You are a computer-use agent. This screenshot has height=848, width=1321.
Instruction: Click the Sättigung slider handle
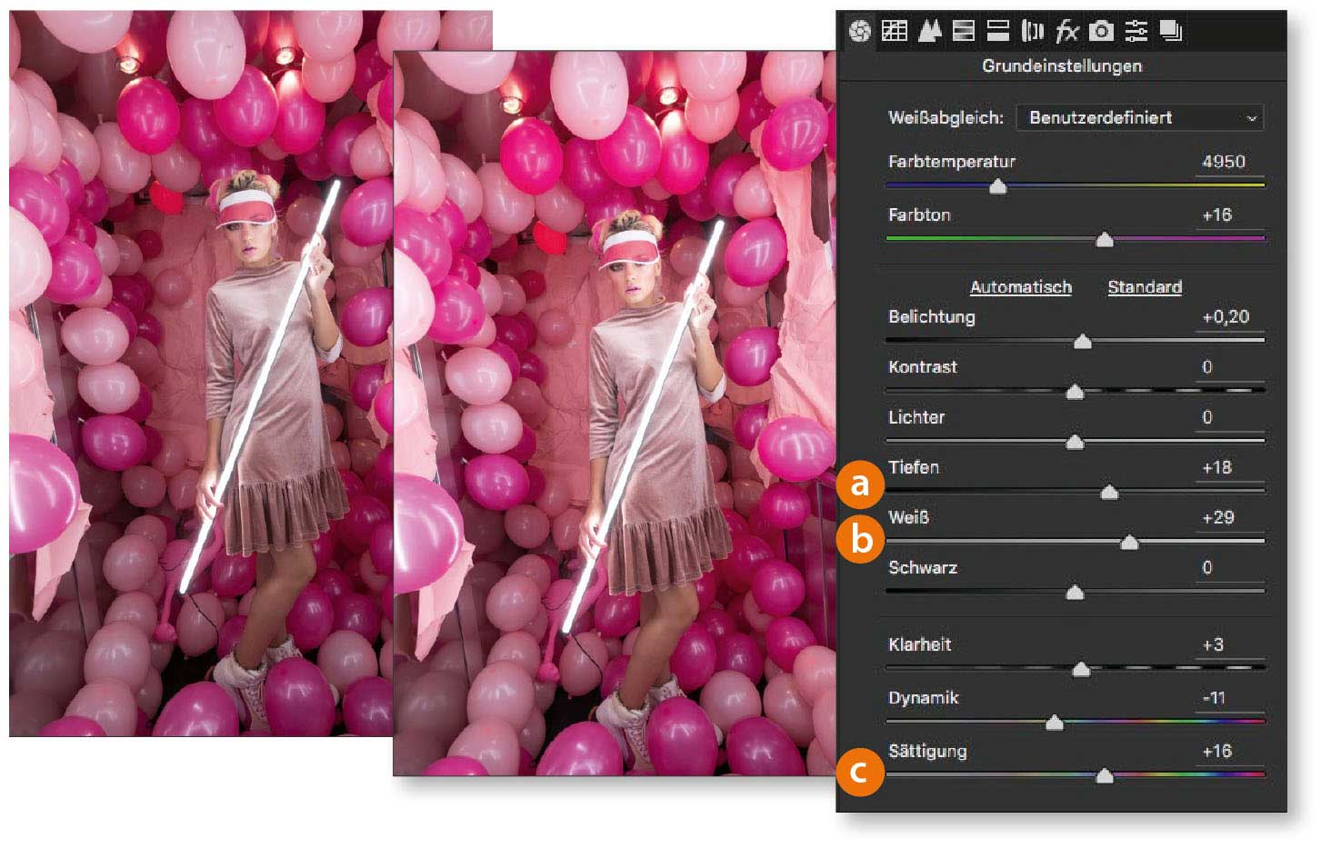pos(1104,776)
